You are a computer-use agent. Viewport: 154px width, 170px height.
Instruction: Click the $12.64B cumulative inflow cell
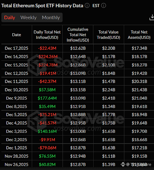[78, 56]
